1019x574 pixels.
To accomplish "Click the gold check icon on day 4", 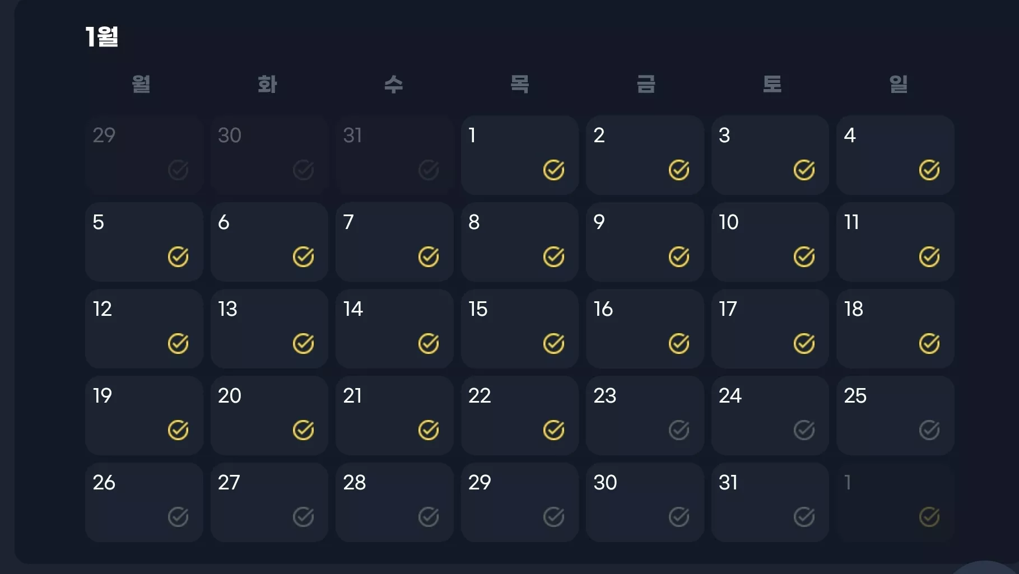I will coord(929,170).
